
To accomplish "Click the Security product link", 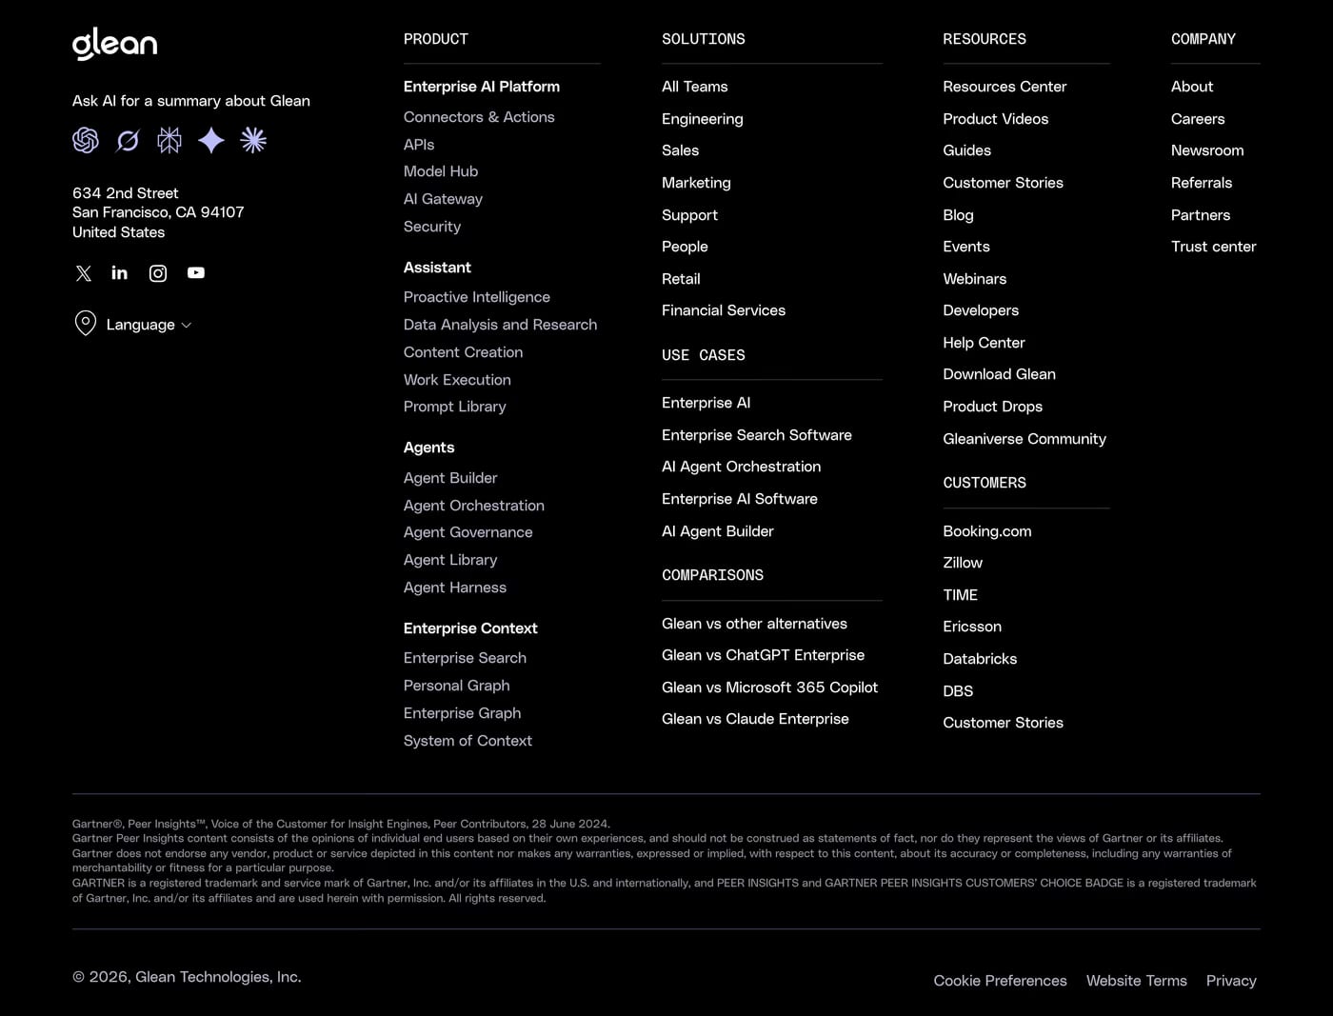I will pos(432,227).
